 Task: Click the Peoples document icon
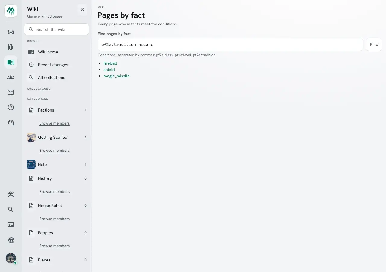point(31,233)
